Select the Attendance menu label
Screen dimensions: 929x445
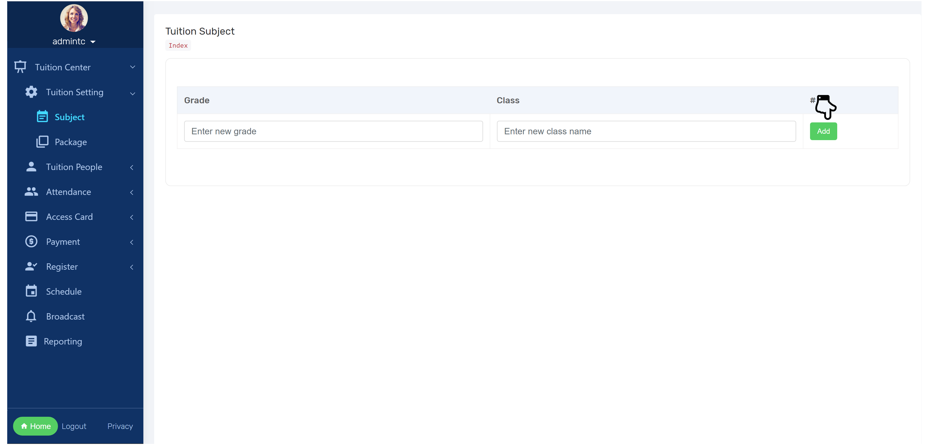pos(68,192)
